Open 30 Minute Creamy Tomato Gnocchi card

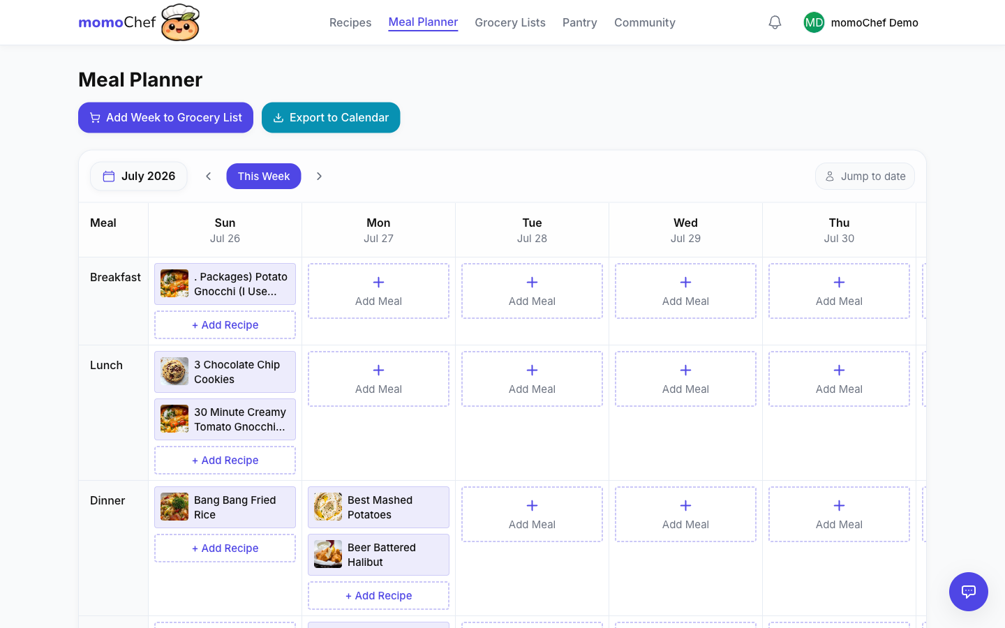[x=225, y=419]
